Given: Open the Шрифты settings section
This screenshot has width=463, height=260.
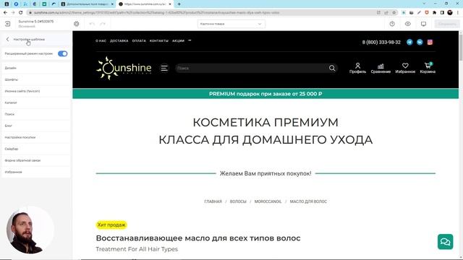Looking at the screenshot, I should tap(36, 79).
